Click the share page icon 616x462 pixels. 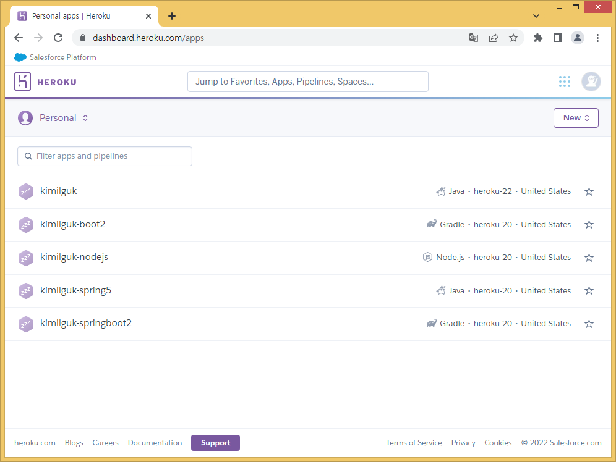[494, 38]
